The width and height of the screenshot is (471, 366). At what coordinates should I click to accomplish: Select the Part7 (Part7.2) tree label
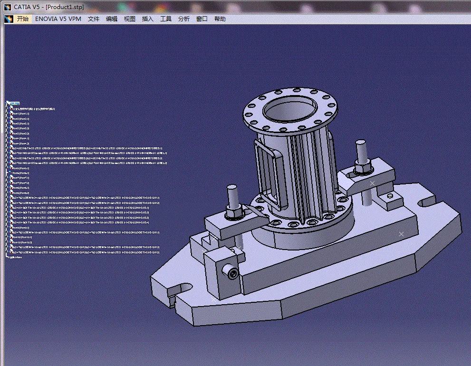tap(21, 183)
